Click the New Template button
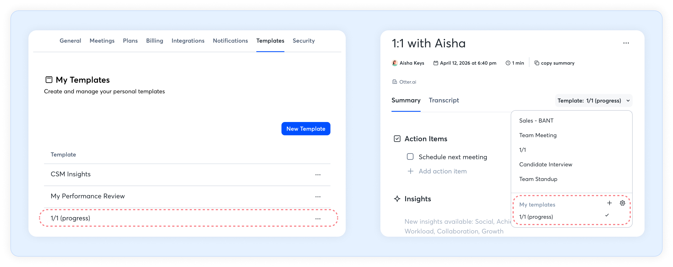 tap(306, 129)
